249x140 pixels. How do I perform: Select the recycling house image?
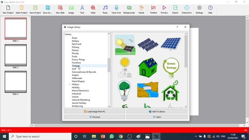click(x=170, y=91)
